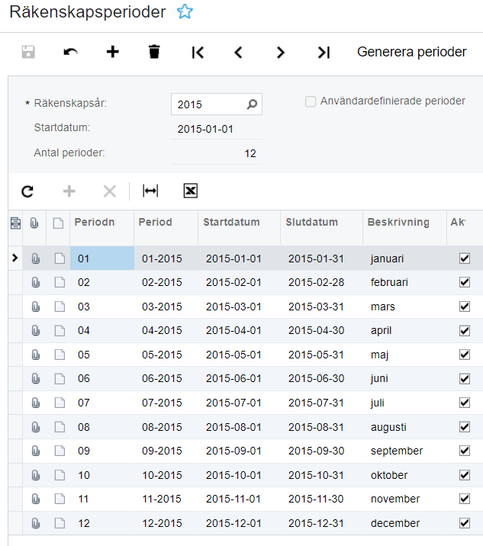Viewport: 483px width, 546px height.
Task: Go to first record
Action: (198, 53)
